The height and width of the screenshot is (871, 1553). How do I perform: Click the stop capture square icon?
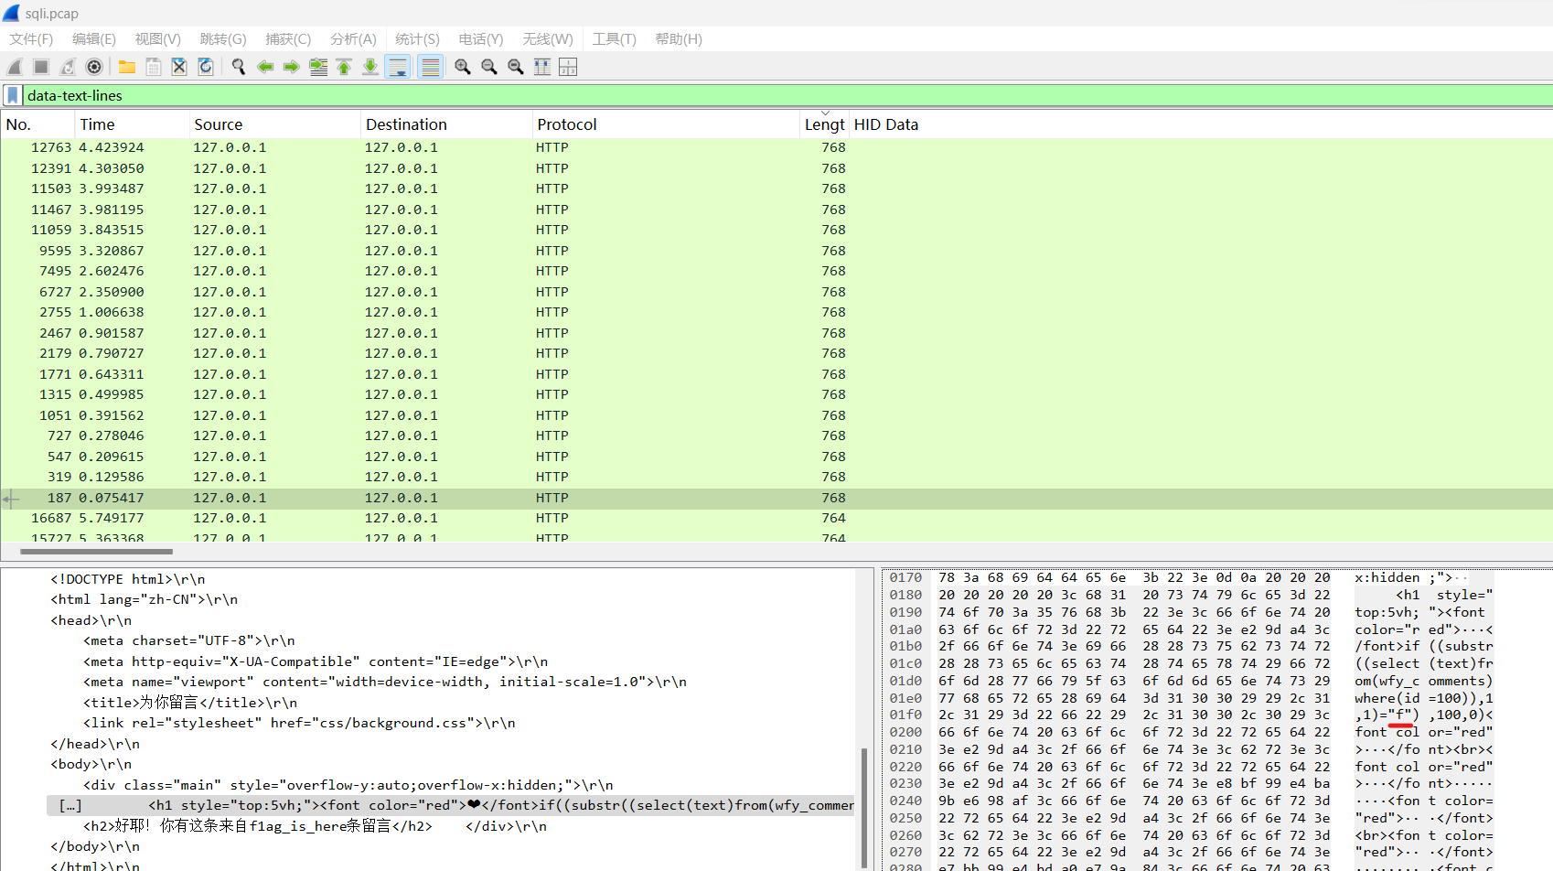click(x=41, y=67)
